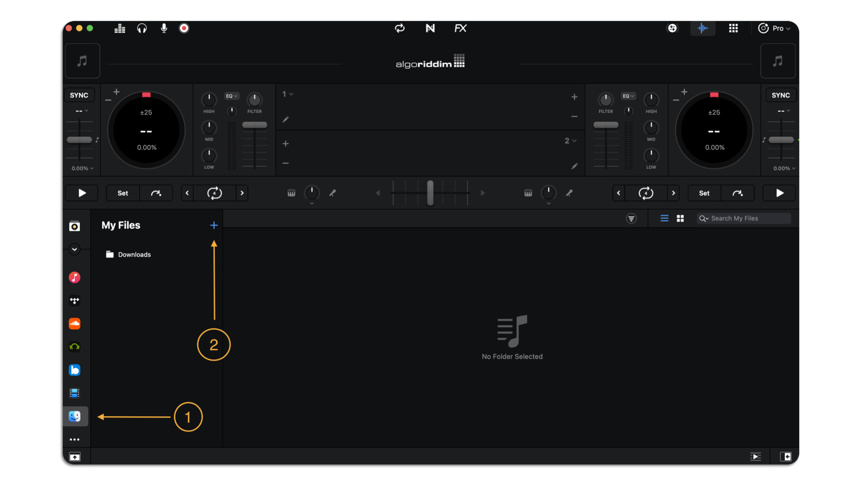The width and height of the screenshot is (862, 485).
Task: Play left deck track
Action: (x=82, y=193)
